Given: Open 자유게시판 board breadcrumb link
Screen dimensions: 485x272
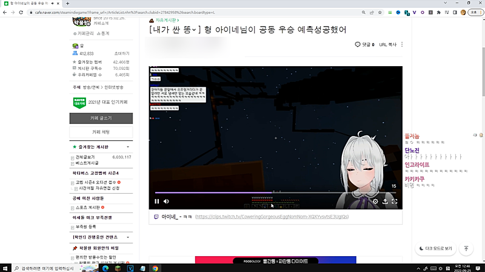Looking at the screenshot, I should pyautogui.click(x=167, y=20).
